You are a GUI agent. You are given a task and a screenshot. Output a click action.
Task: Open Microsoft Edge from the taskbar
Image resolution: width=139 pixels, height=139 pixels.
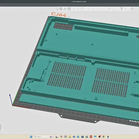pos(78,137)
